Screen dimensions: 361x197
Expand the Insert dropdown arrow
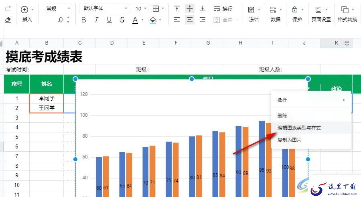point(32,10)
